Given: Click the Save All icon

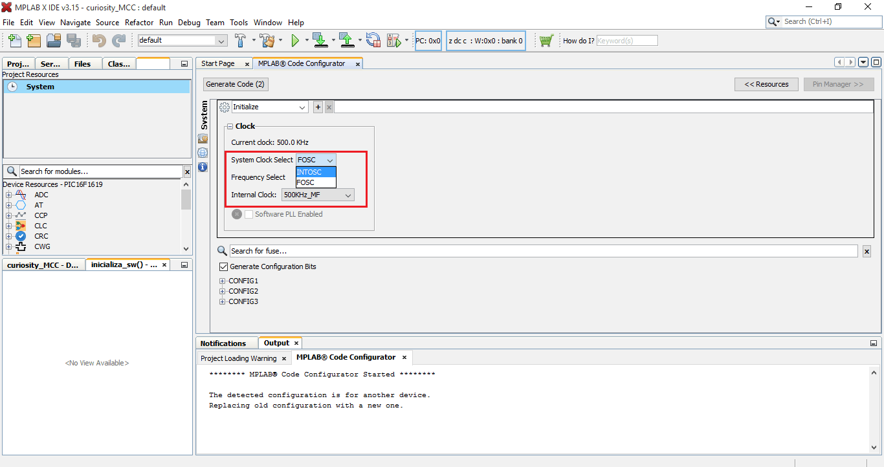Looking at the screenshot, I should pyautogui.click(x=74, y=39).
